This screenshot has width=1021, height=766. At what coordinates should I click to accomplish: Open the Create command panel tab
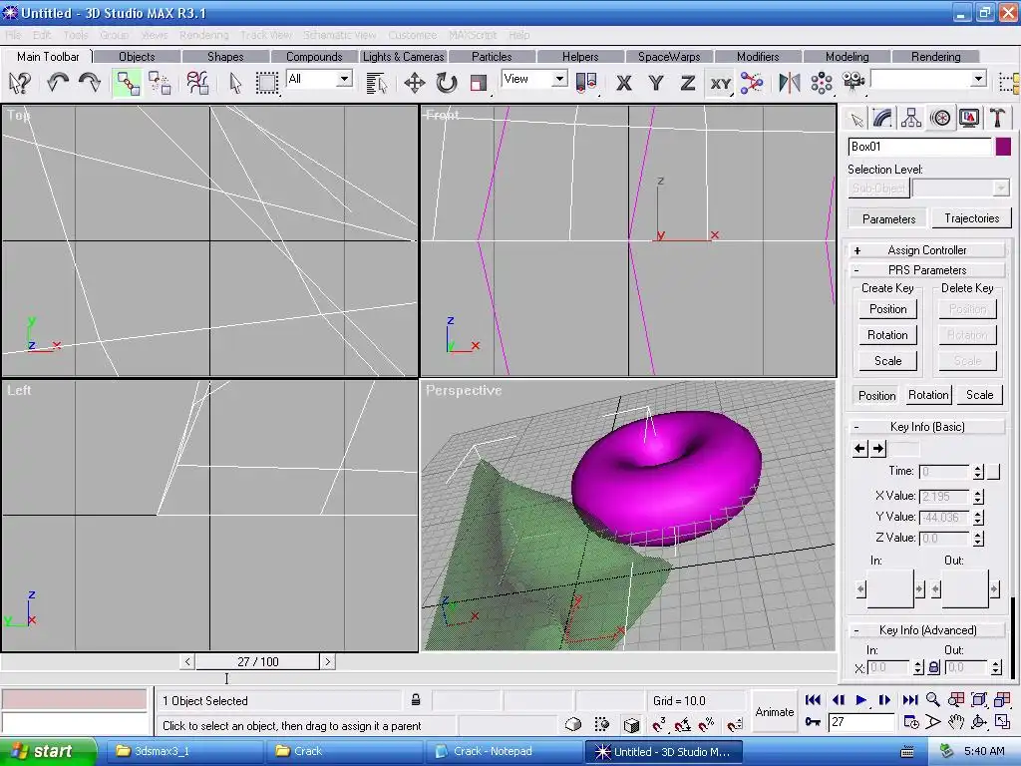(856, 119)
